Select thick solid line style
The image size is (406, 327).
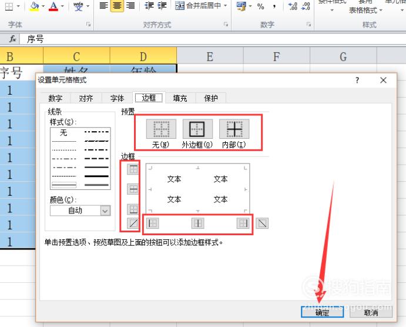(x=96, y=176)
